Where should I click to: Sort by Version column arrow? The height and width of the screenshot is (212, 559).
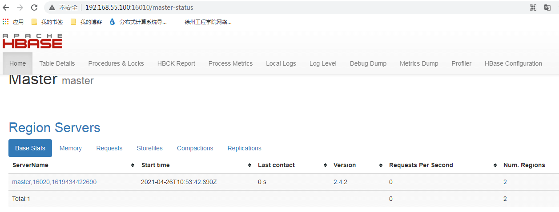click(x=381, y=165)
